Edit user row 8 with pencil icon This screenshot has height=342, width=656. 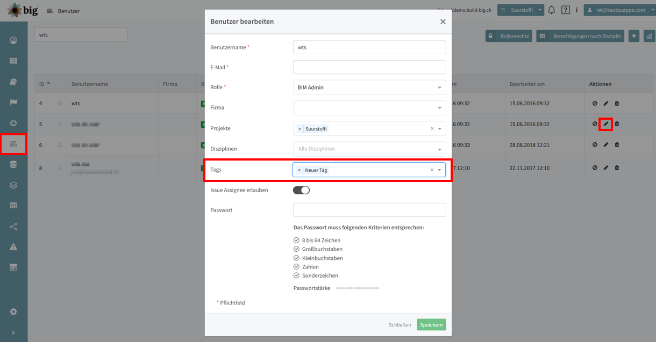pos(605,168)
